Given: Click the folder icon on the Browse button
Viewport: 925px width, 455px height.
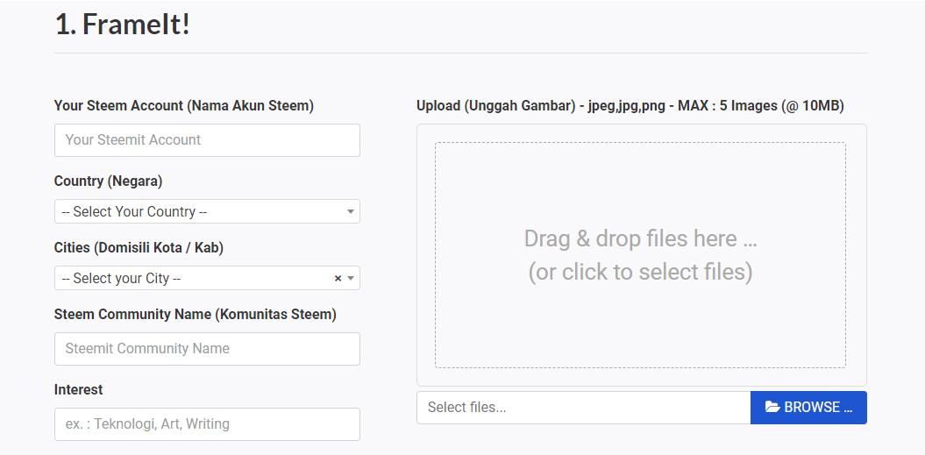Looking at the screenshot, I should 772,407.
